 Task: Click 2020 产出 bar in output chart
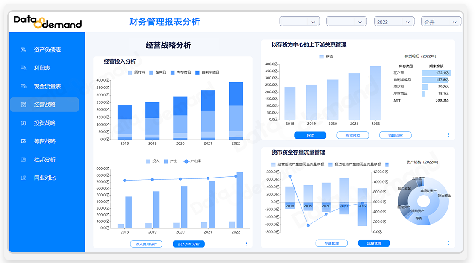[184, 207]
